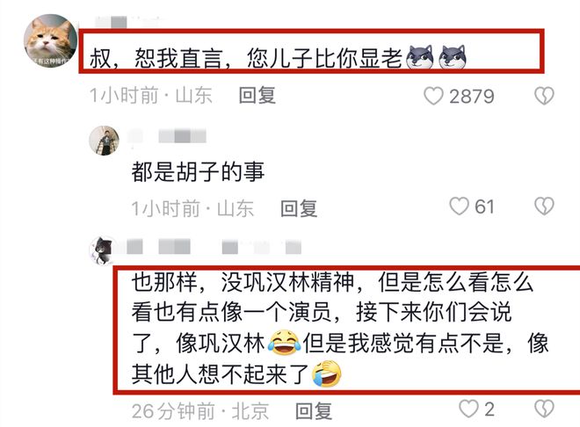Select the reply text 都是胡子的事

[198, 172]
